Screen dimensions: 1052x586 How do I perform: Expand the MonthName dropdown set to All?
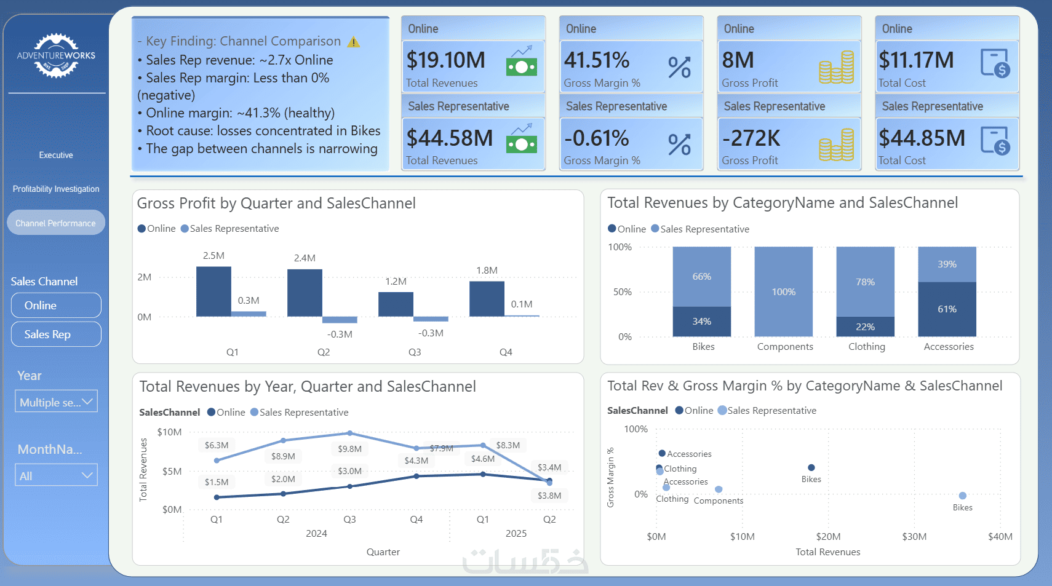tap(56, 475)
